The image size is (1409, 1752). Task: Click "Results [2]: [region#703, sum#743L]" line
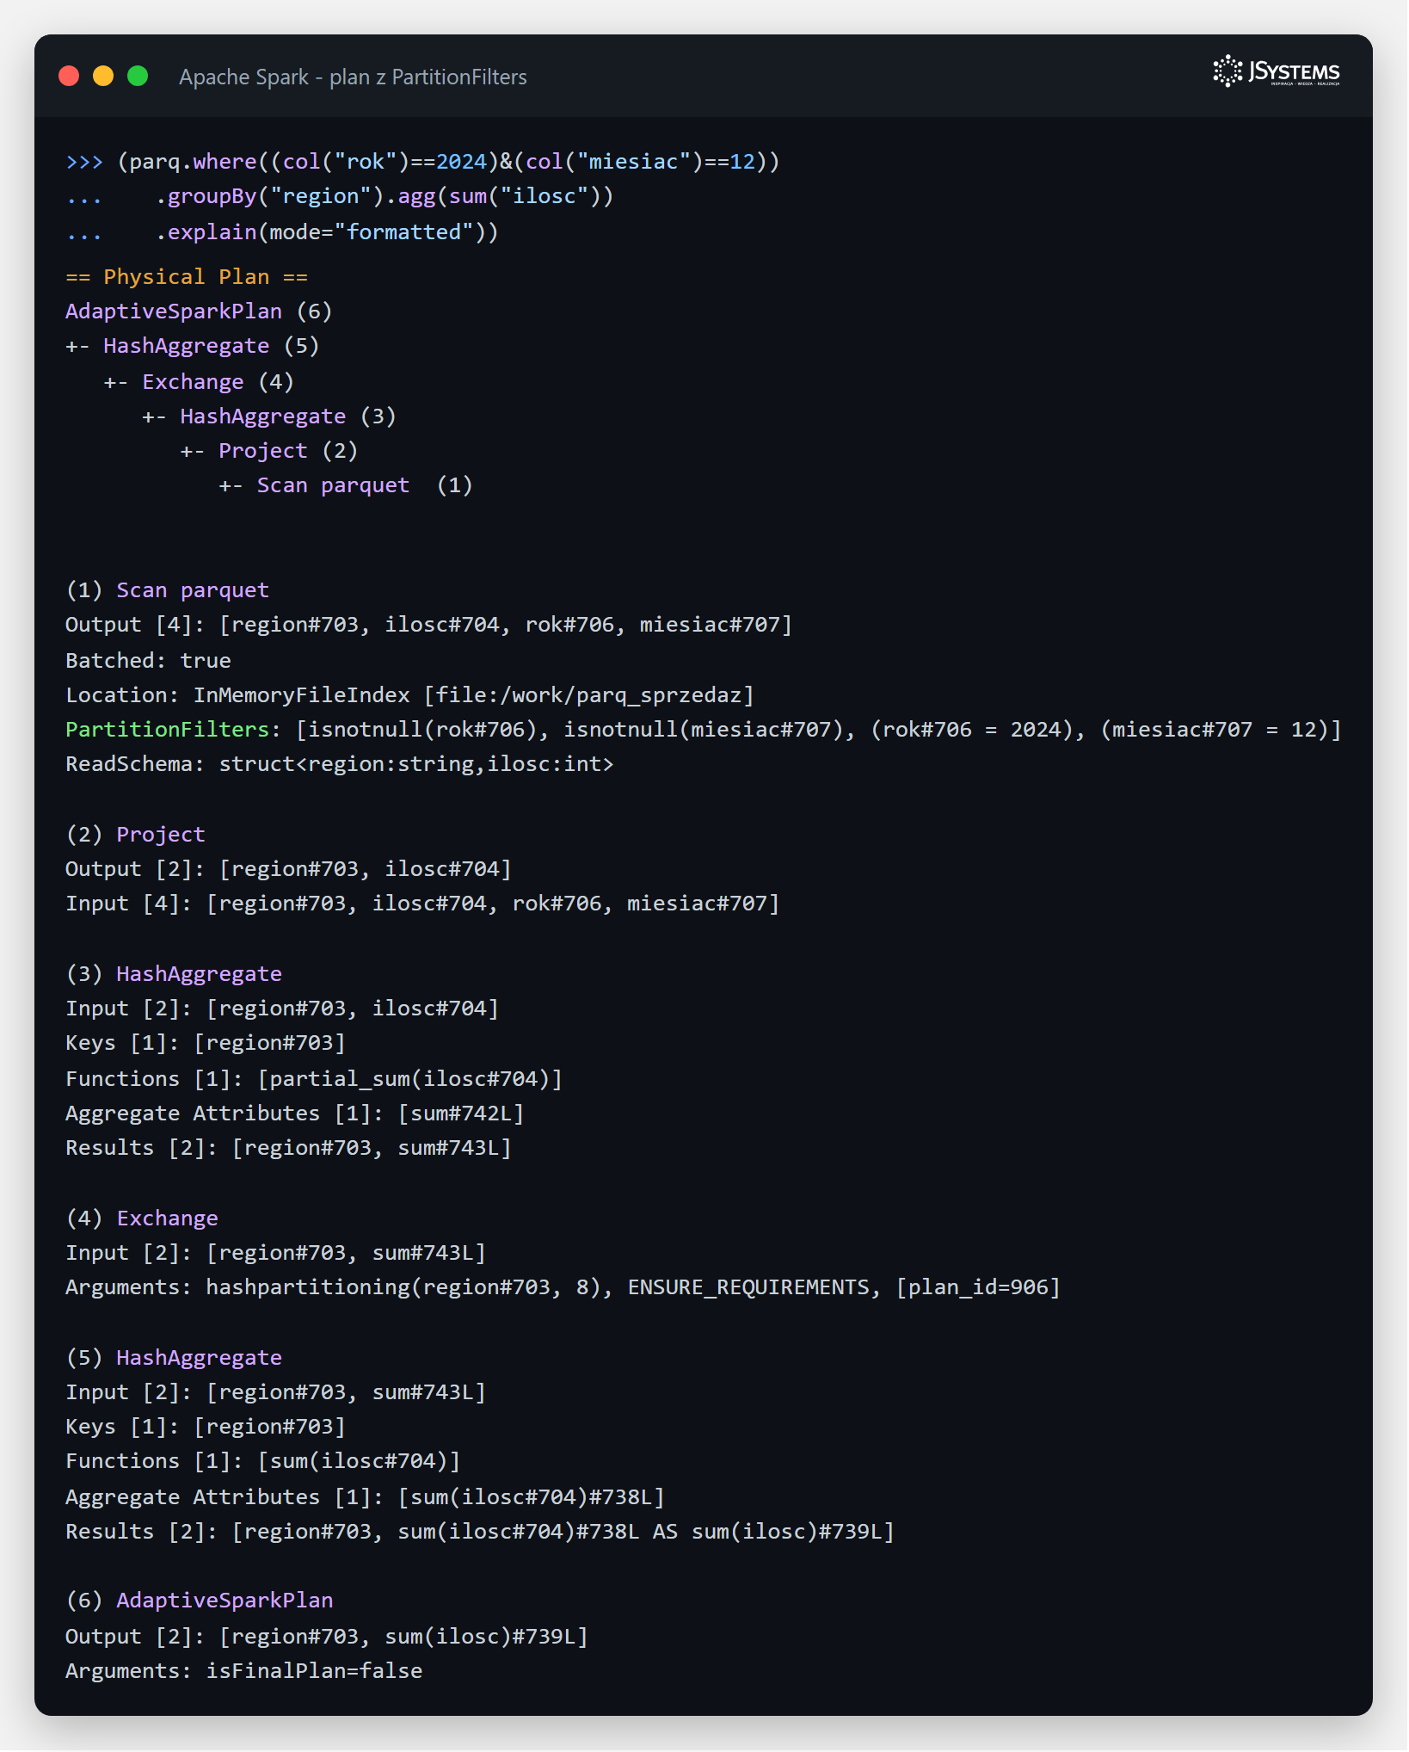(x=288, y=1148)
